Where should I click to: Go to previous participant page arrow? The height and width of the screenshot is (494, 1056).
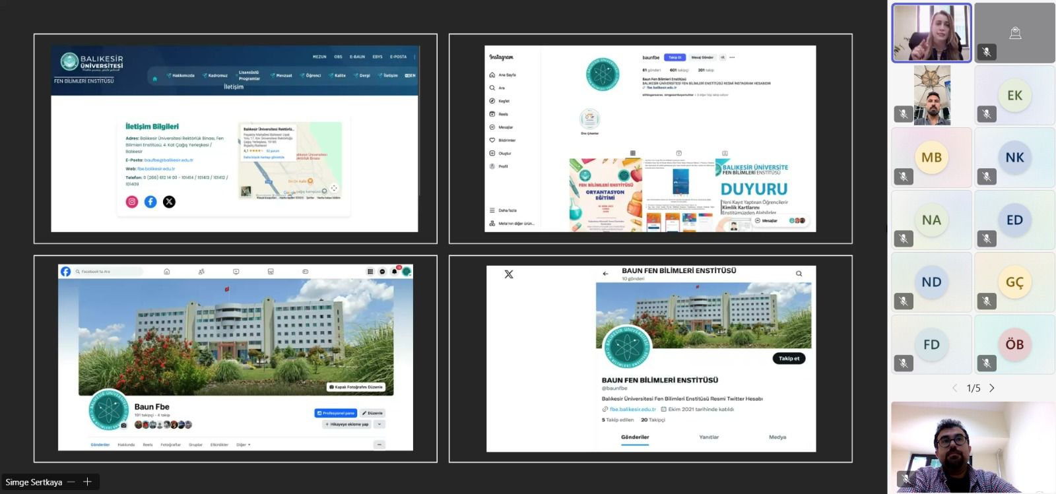tap(954, 388)
